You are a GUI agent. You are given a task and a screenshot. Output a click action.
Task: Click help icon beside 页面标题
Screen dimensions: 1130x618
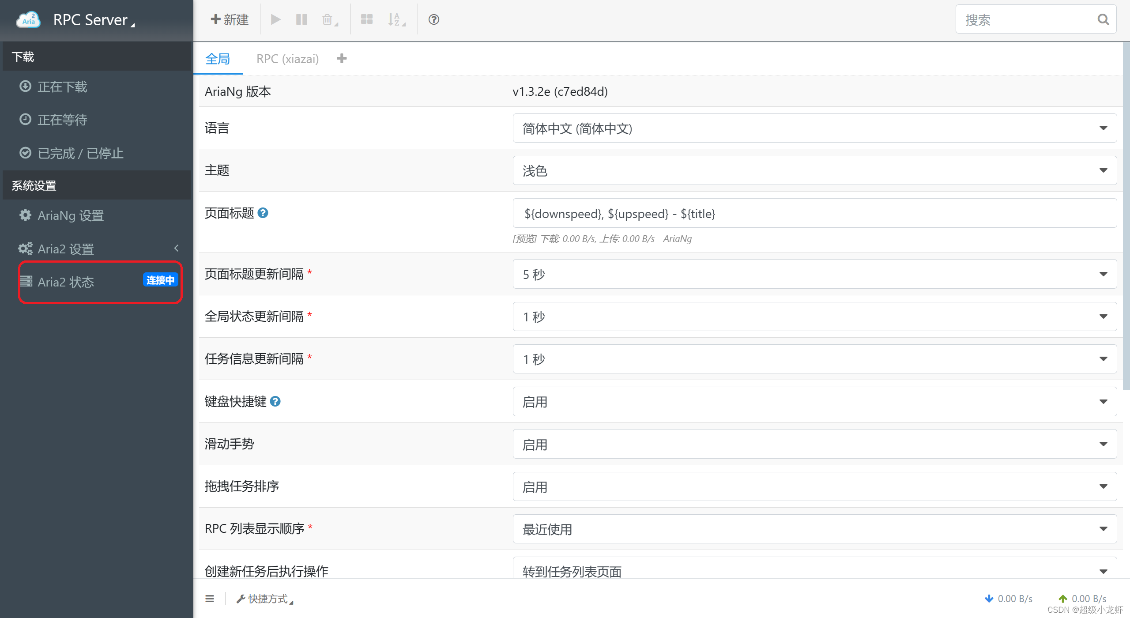click(x=263, y=213)
